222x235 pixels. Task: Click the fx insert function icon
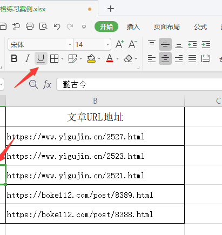coord(47,84)
